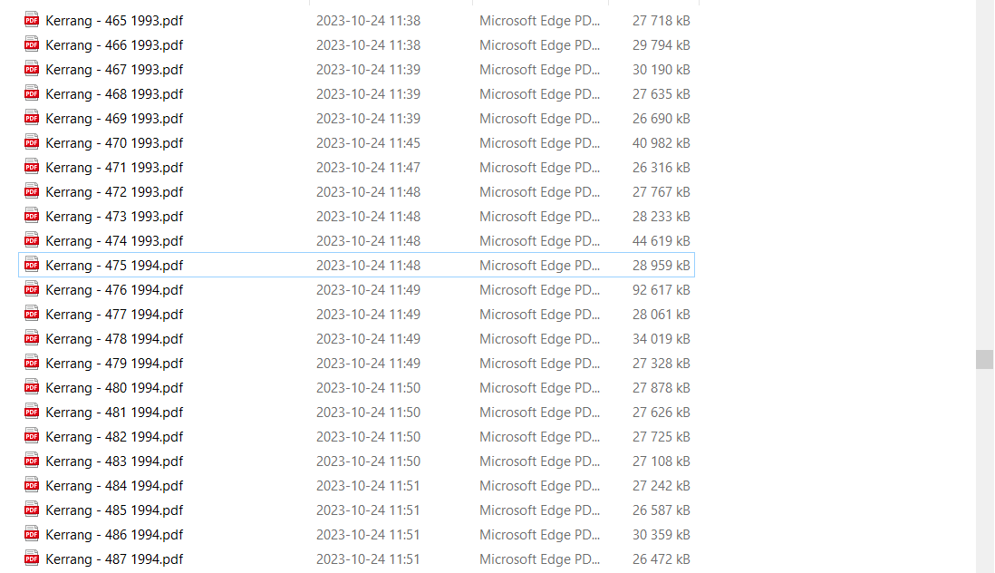This screenshot has height=573, width=995.
Task: Click the PDF icon for Kerrang - 468 1993.pdf
Action: click(x=31, y=93)
